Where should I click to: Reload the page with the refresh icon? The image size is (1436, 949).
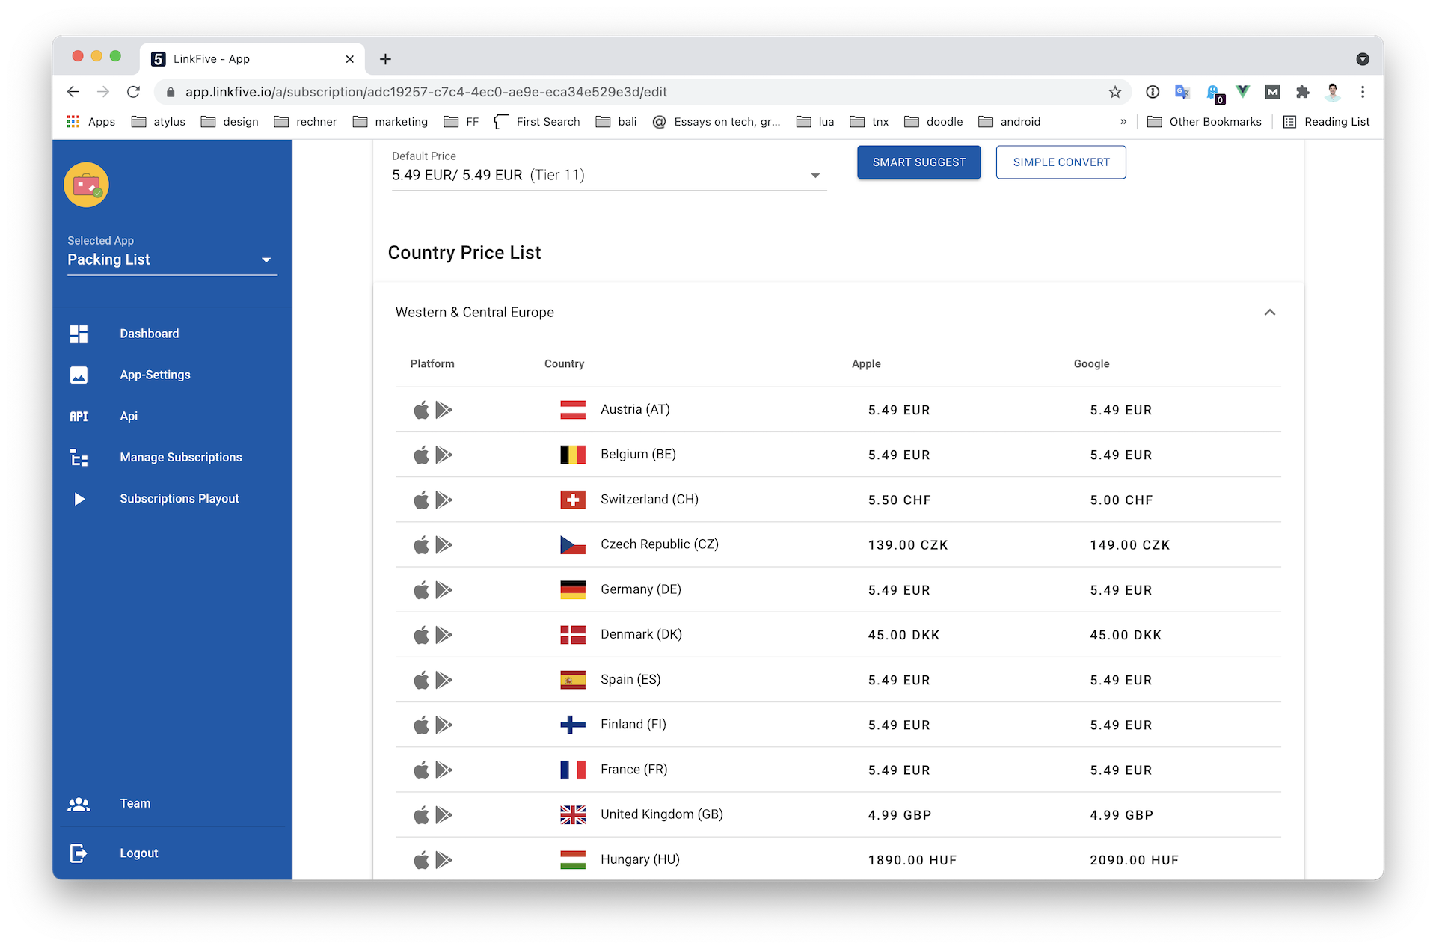pos(133,92)
